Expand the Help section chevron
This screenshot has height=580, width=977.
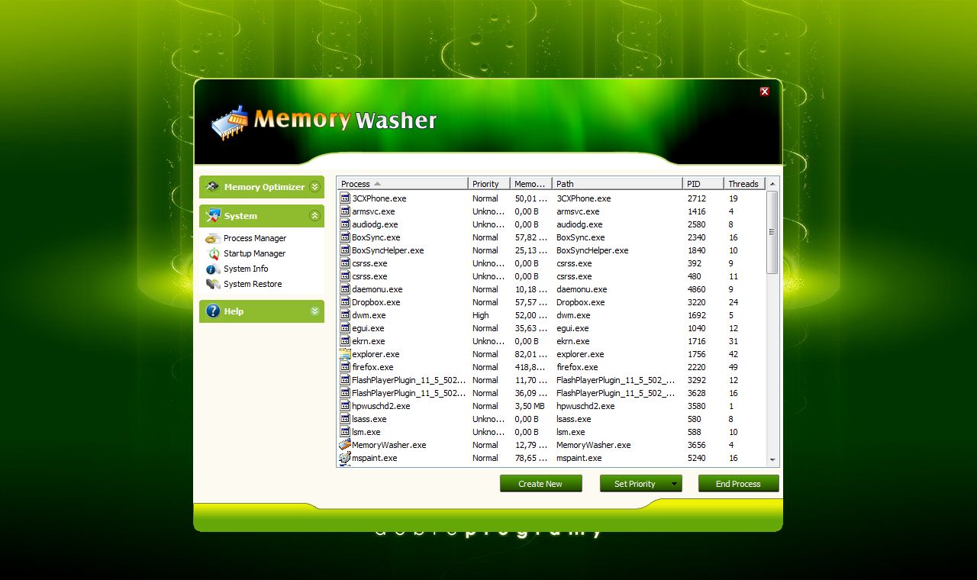coord(314,311)
